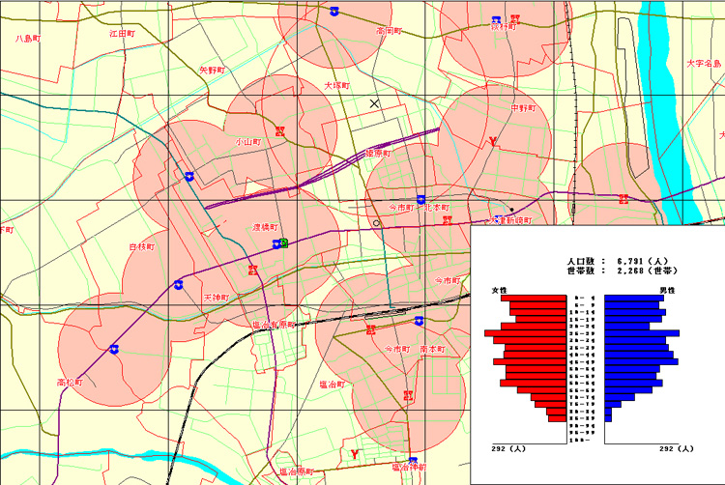
Task: Select the 姫原町 label
Action: coord(378,153)
